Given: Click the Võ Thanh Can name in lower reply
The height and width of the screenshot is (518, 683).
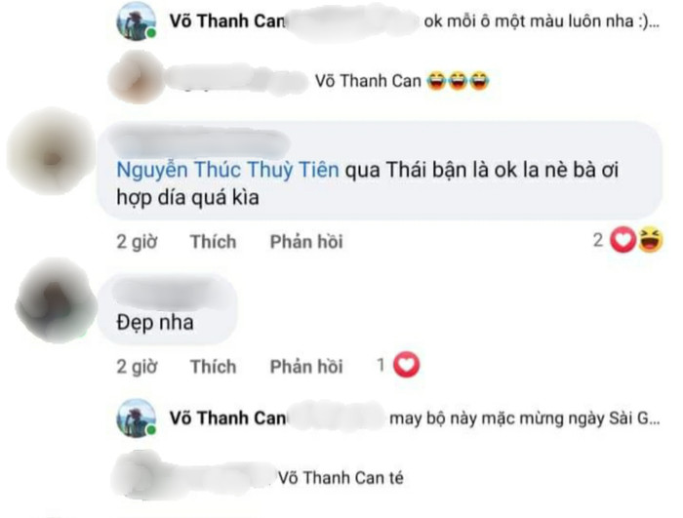Looking at the screenshot, I should [227, 418].
